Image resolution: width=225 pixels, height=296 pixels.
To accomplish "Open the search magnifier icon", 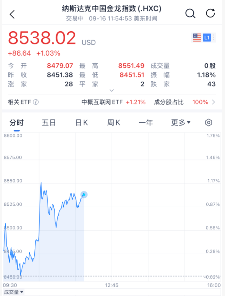I will [x=190, y=14].
